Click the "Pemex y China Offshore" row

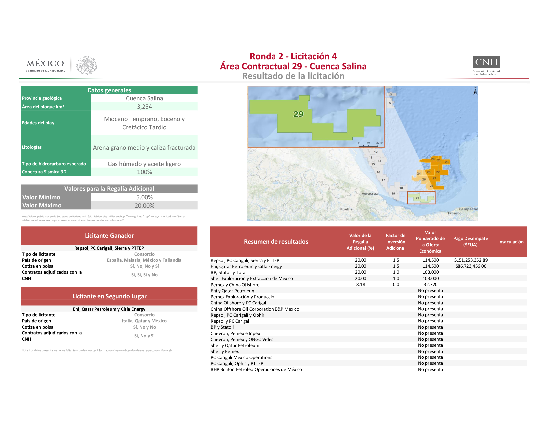click(x=368, y=285)
